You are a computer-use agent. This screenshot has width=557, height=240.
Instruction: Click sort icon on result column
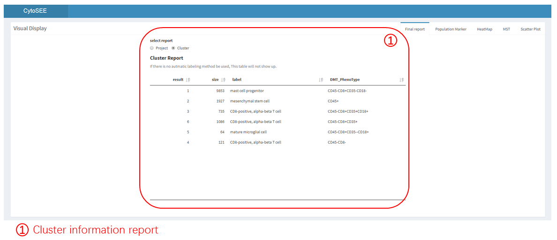coord(188,80)
